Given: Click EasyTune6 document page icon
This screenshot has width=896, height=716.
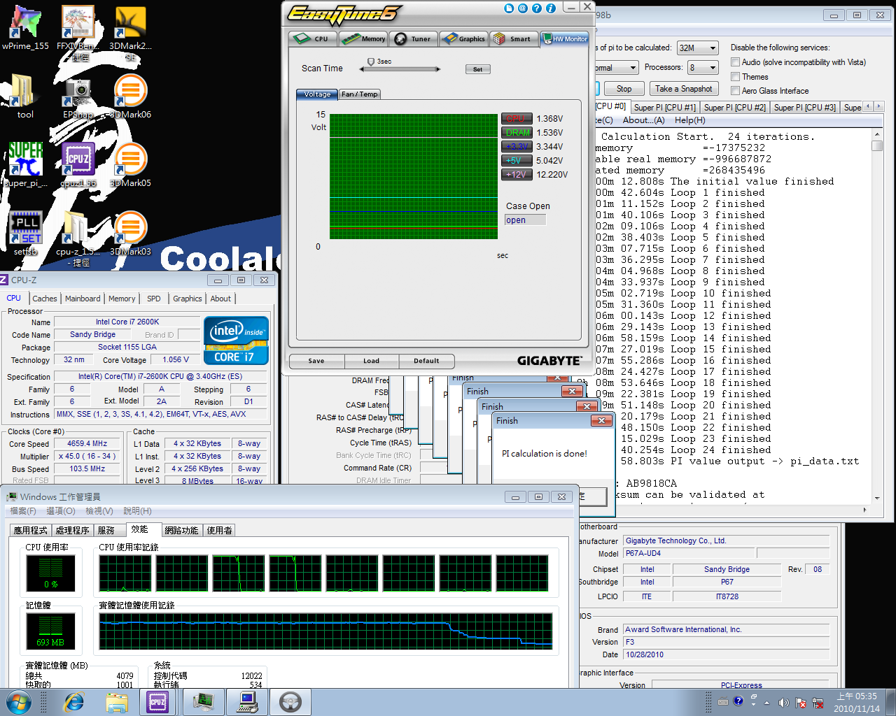Looking at the screenshot, I should point(509,8).
